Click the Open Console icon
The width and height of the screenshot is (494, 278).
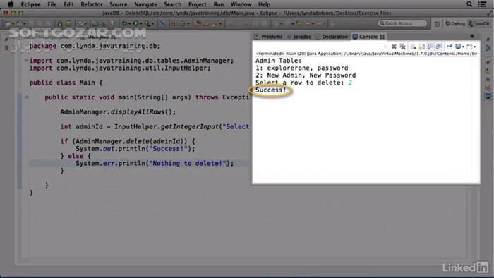coord(469,47)
